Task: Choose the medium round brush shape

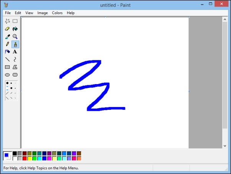Action: (x=11, y=83)
